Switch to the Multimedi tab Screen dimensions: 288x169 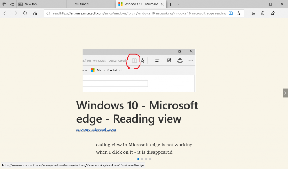click(x=91, y=4)
